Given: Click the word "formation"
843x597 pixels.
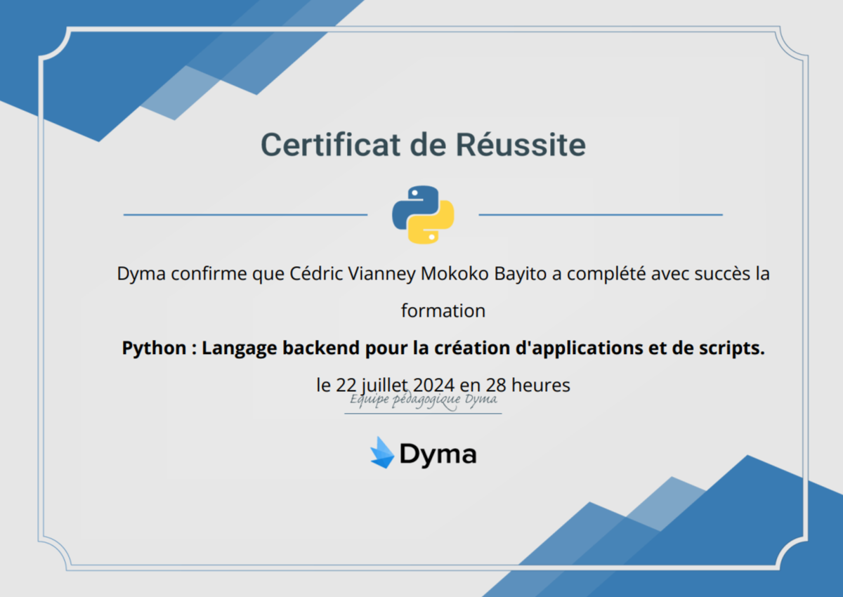Looking at the screenshot, I should [x=443, y=310].
